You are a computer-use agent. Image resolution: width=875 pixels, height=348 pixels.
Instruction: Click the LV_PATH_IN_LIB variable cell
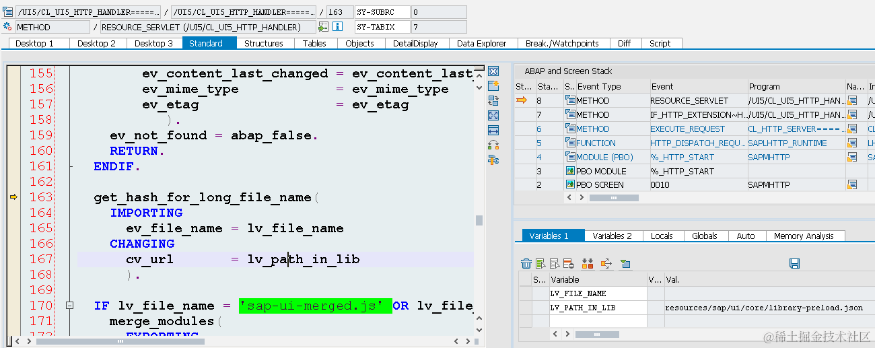point(598,308)
